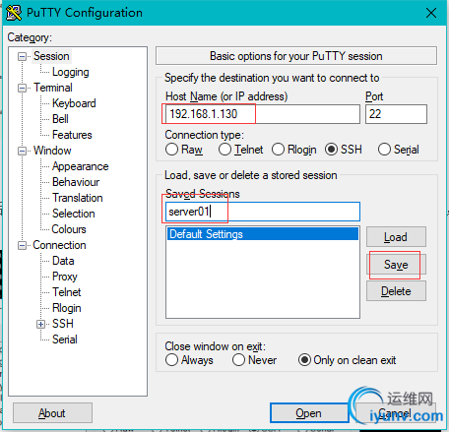
Task: Collapse the Connection tree node
Action: 22,245
